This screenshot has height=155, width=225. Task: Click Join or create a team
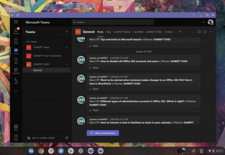pyautogui.click(x=41, y=138)
